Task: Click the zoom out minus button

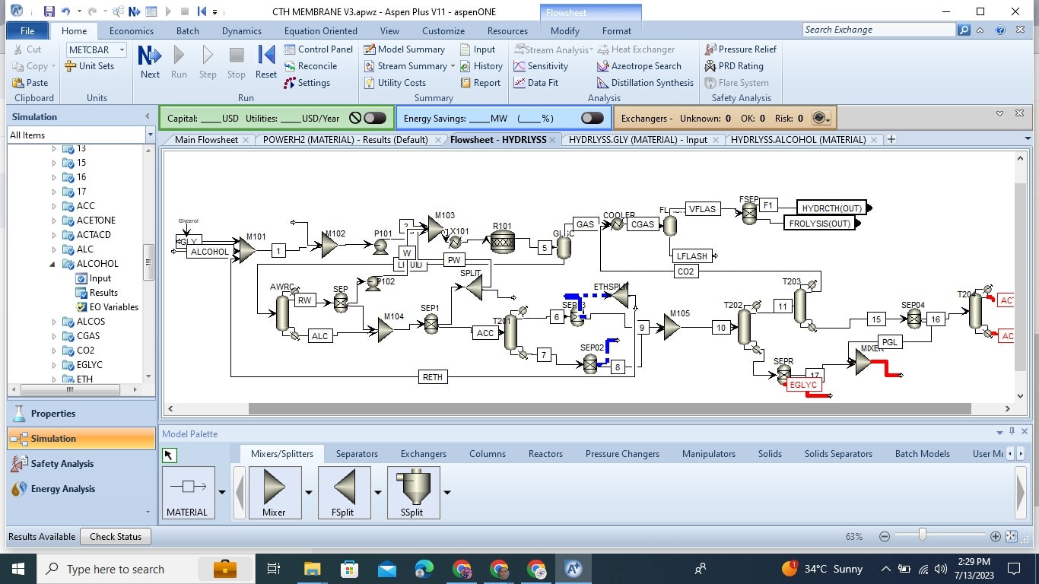Action: click(884, 536)
